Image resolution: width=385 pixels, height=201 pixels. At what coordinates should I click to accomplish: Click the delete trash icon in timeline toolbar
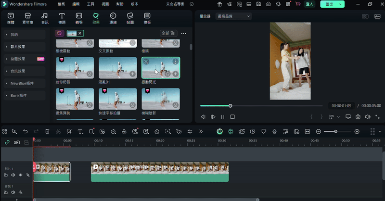[x=47, y=131]
